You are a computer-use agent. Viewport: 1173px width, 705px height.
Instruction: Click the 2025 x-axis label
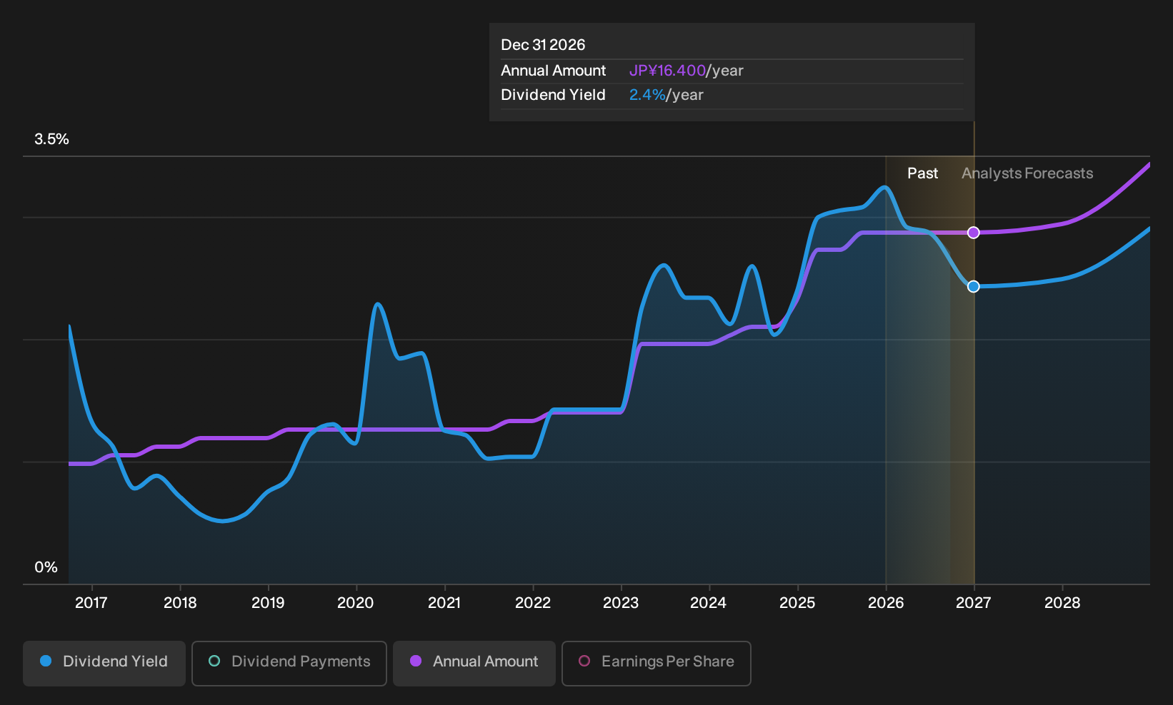(797, 603)
